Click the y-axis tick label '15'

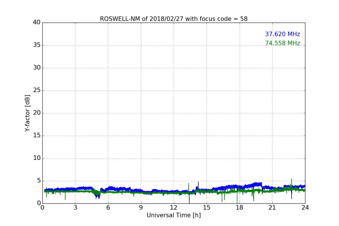(37, 135)
